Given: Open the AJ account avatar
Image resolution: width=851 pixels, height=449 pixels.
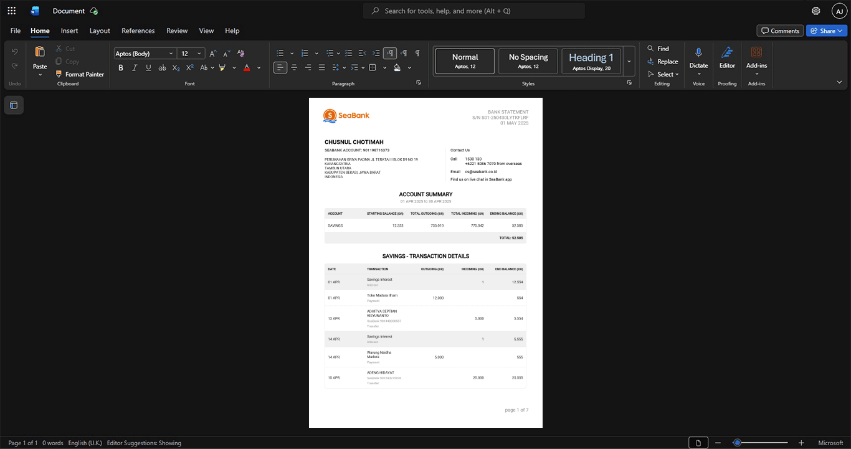Looking at the screenshot, I should [x=839, y=11].
